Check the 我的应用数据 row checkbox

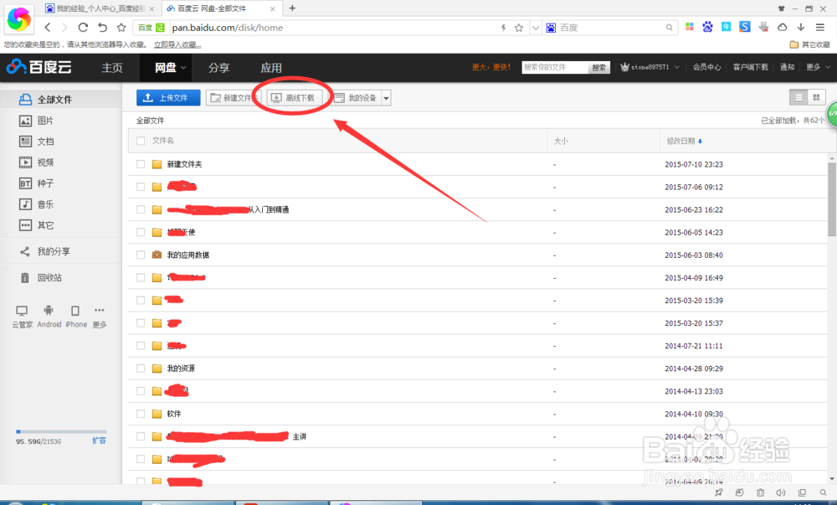click(141, 255)
